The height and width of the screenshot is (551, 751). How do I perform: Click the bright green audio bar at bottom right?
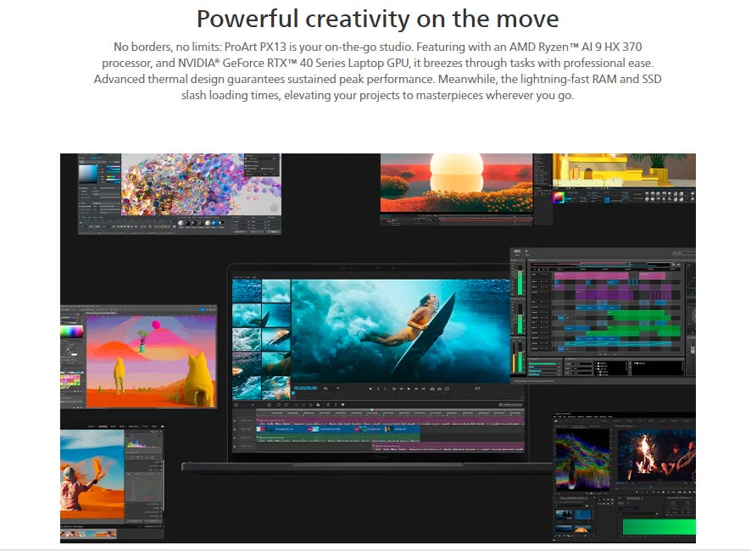659,526
